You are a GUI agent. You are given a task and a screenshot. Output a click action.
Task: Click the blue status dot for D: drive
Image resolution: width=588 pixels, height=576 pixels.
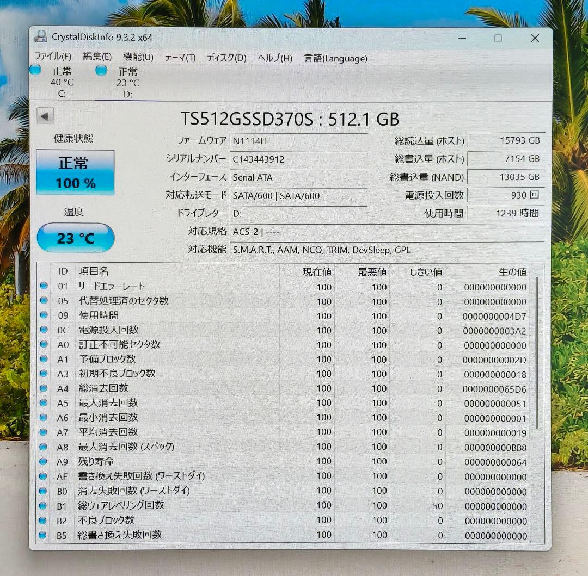click(x=102, y=70)
